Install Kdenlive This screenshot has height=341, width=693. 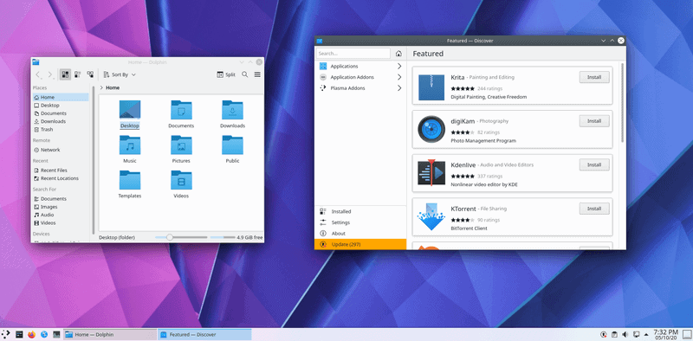[594, 164]
